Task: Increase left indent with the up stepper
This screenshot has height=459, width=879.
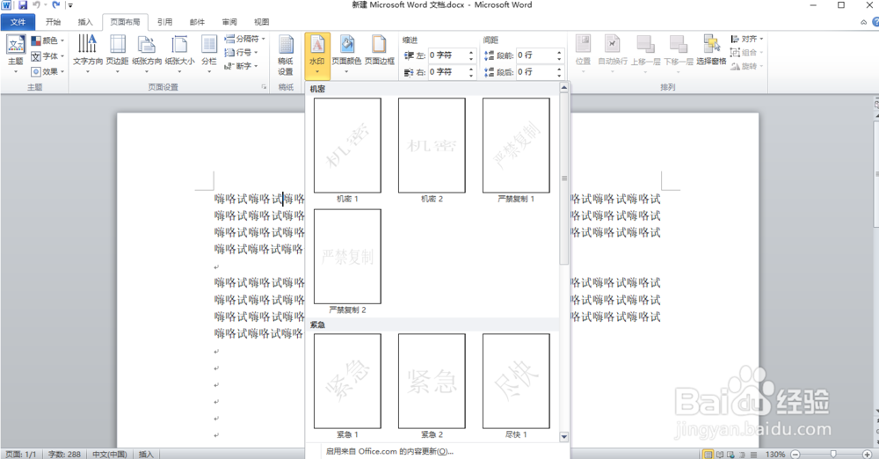Action: [x=471, y=53]
